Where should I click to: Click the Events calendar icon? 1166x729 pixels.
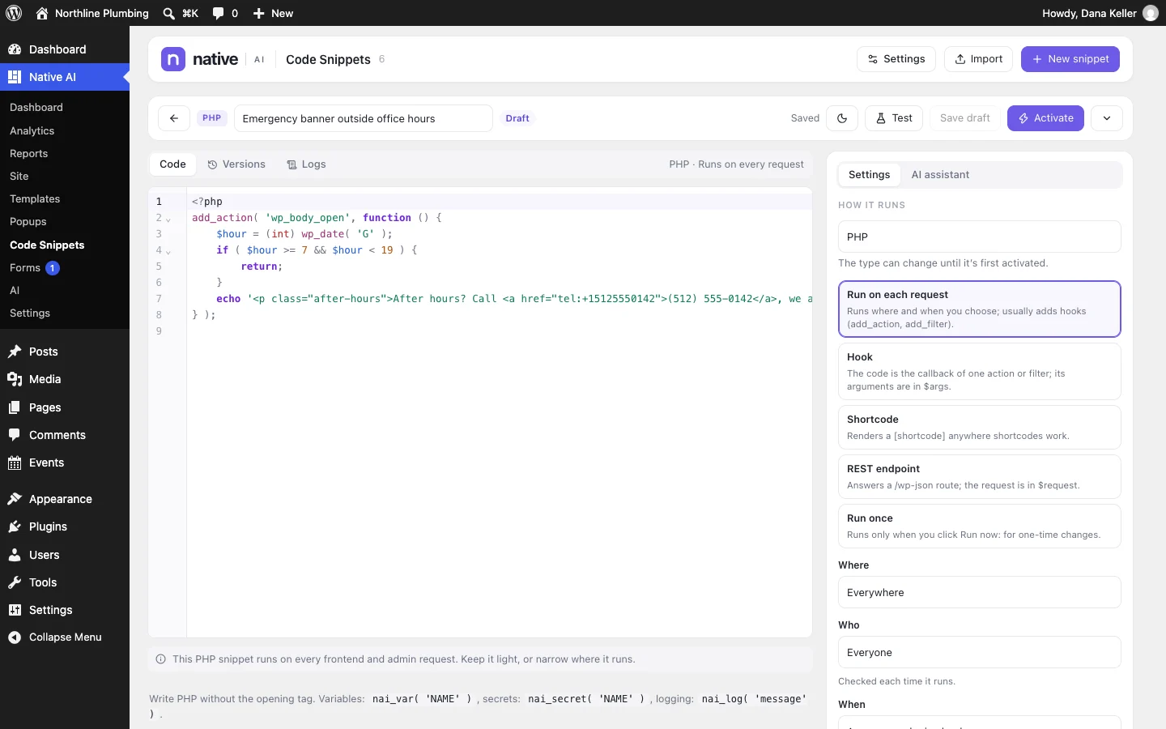tap(15, 463)
